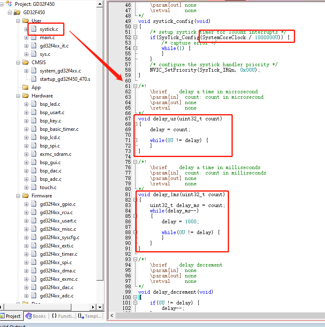Select systick.c file in User group

[49, 29]
